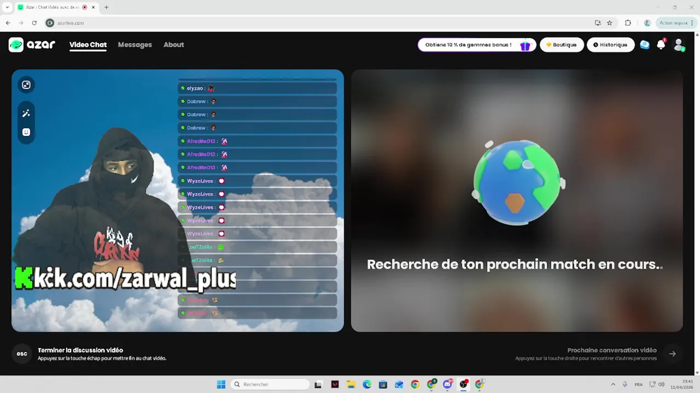Click the microphone tray icon
This screenshot has height=393, width=700.
coord(625,384)
